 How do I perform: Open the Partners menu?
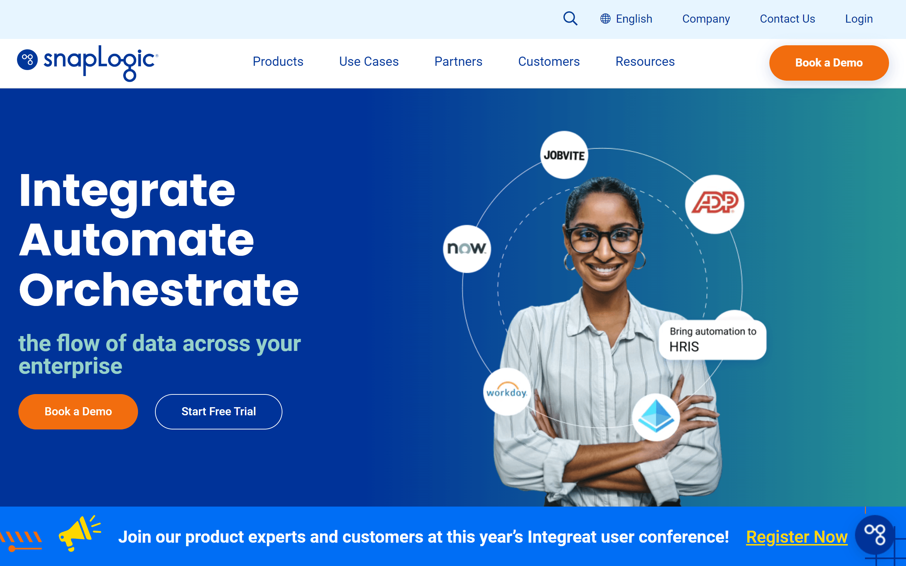point(458,62)
